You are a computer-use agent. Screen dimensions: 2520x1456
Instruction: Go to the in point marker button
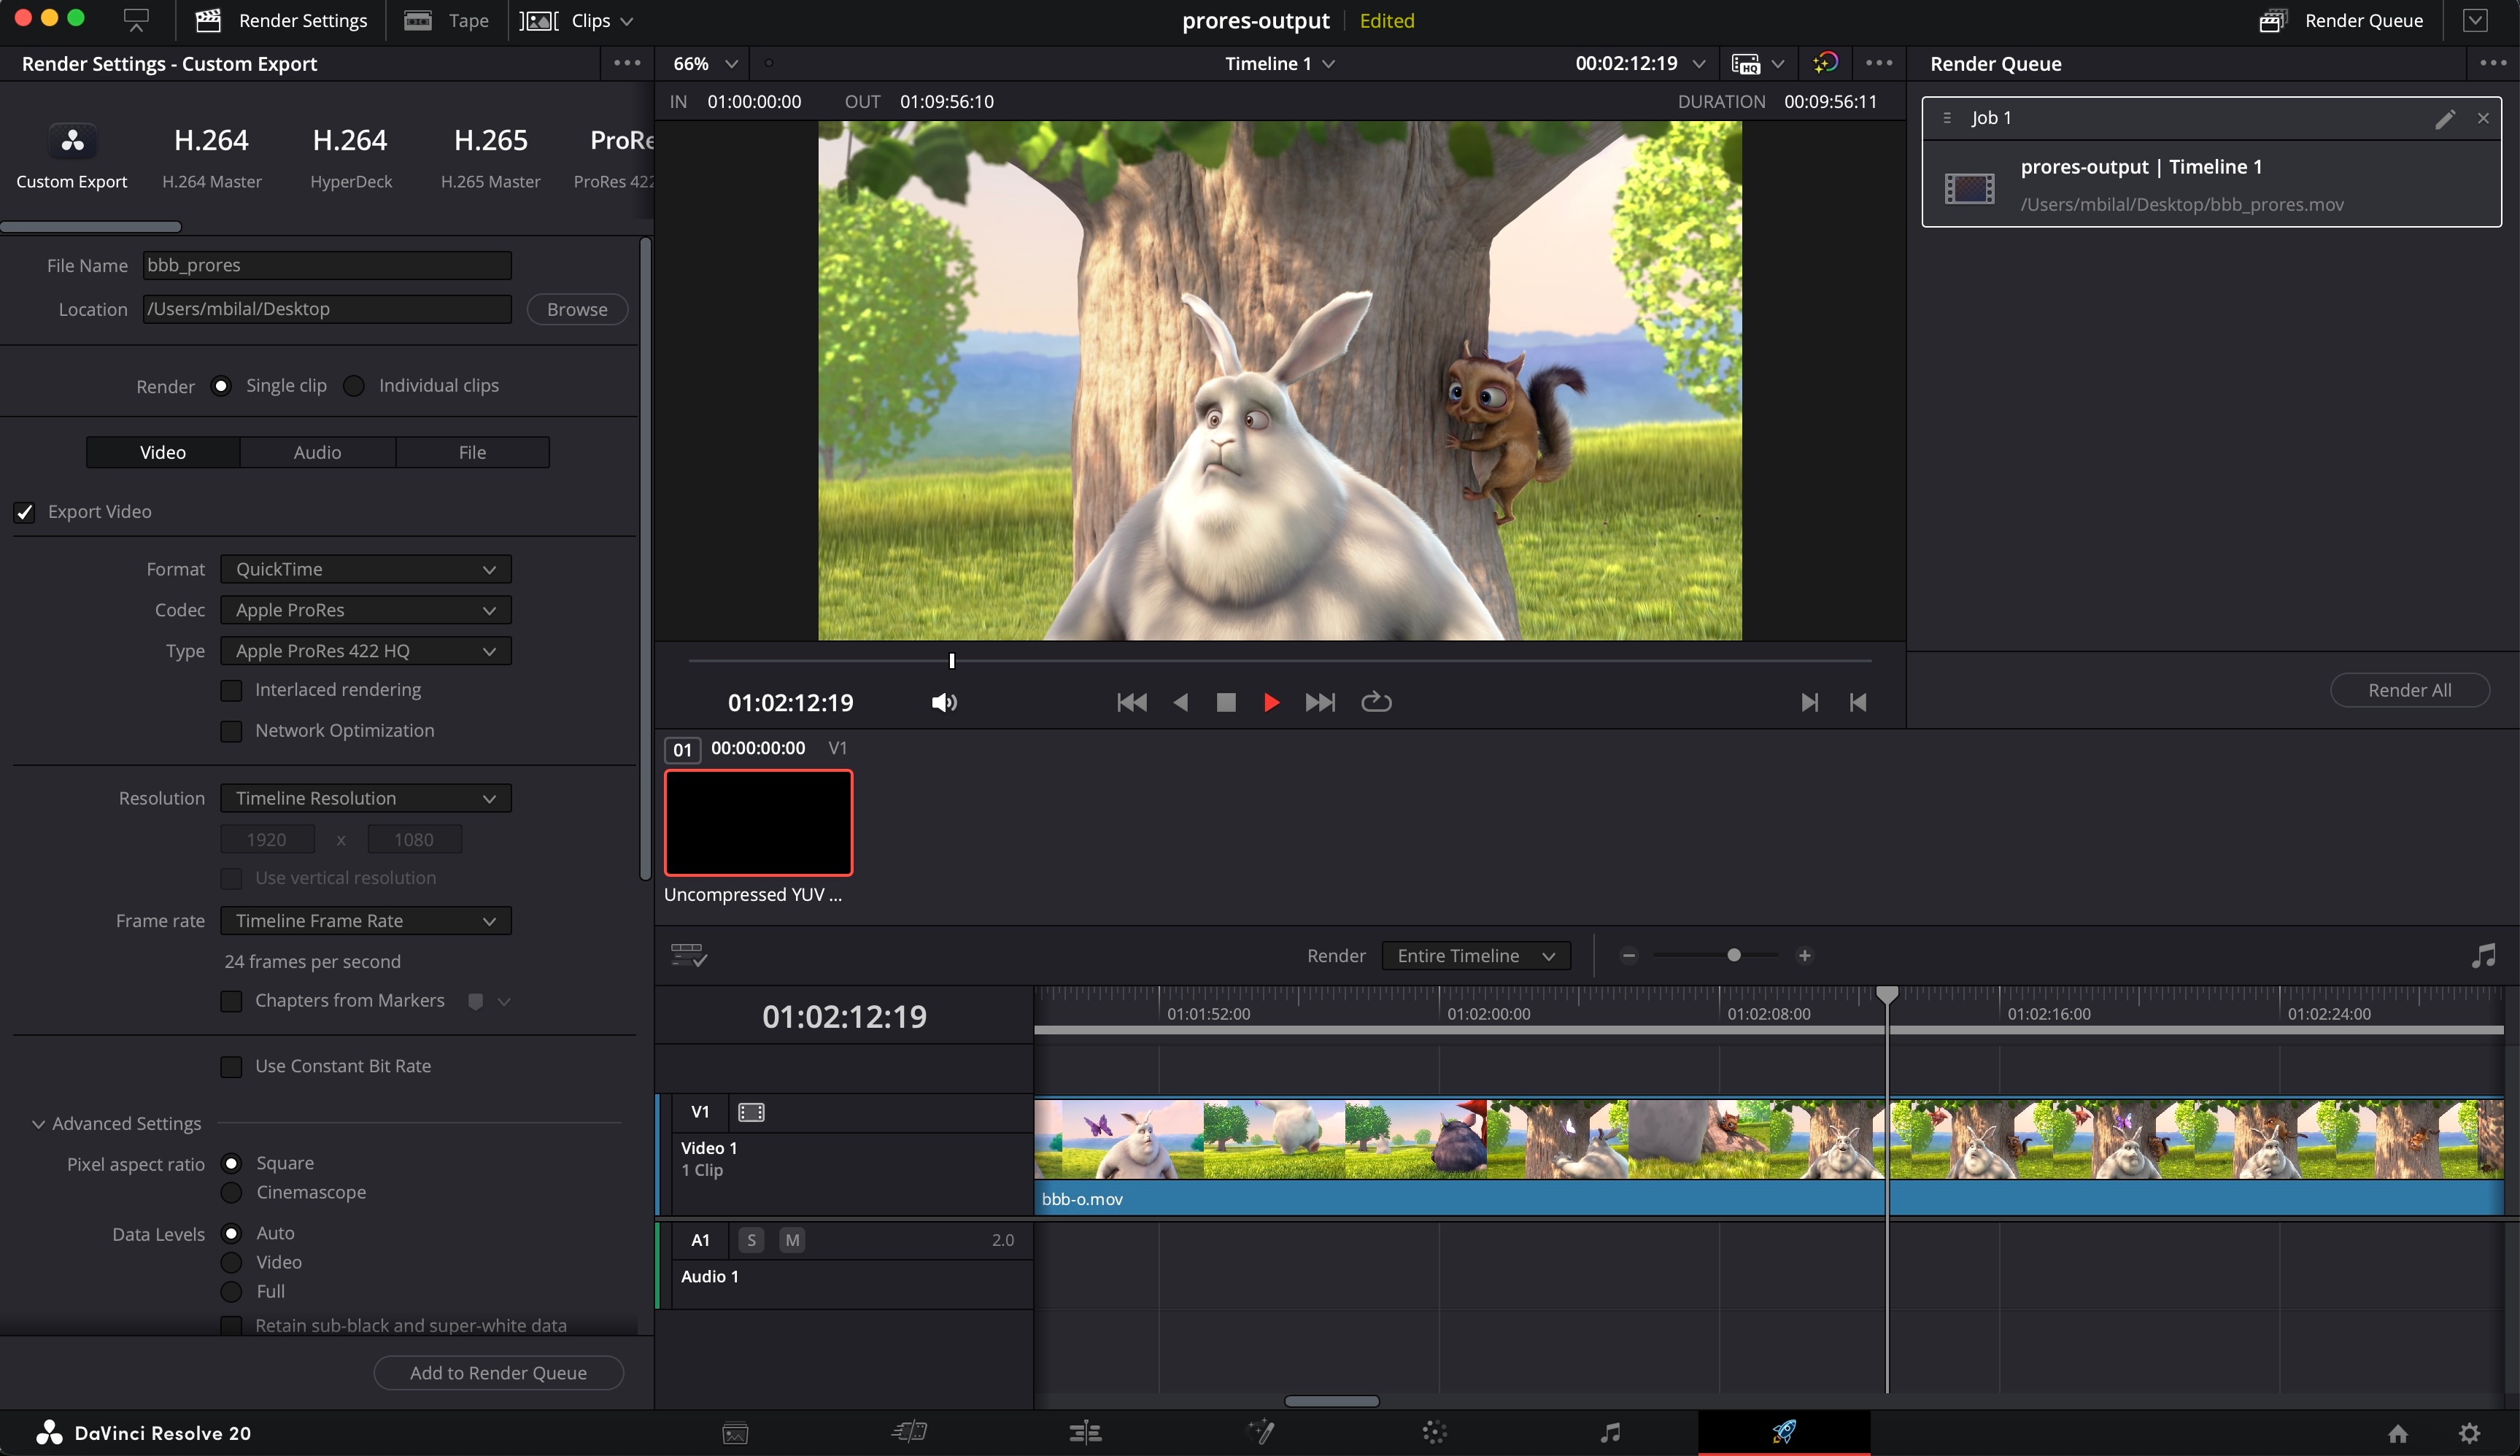(x=1858, y=702)
